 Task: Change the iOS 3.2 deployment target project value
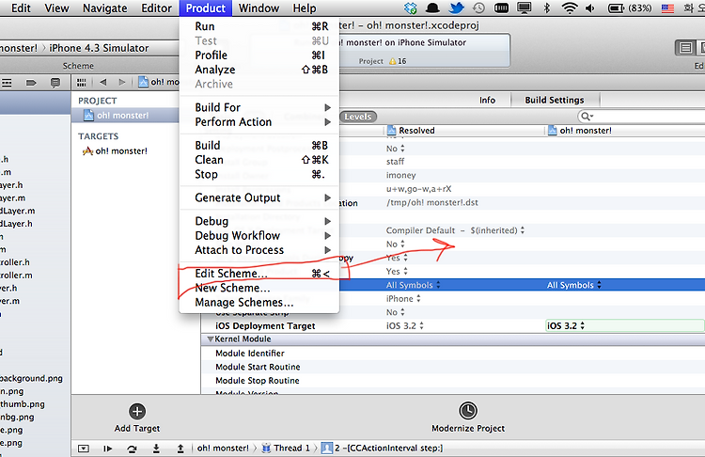click(x=624, y=325)
